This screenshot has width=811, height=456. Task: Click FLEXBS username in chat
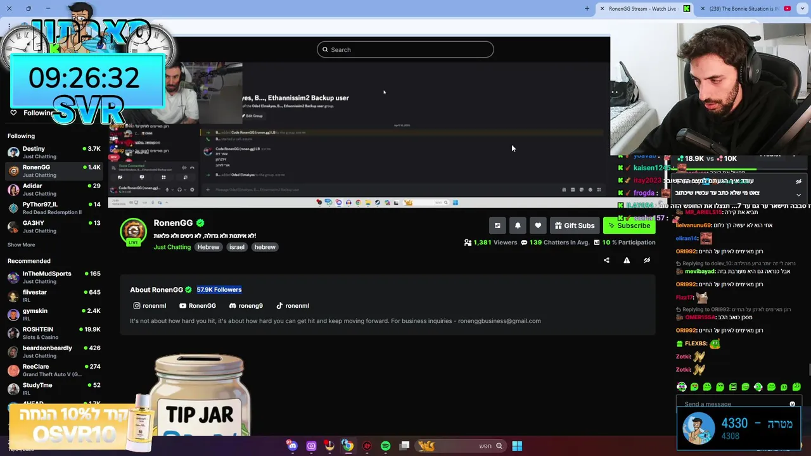pyautogui.click(x=696, y=344)
